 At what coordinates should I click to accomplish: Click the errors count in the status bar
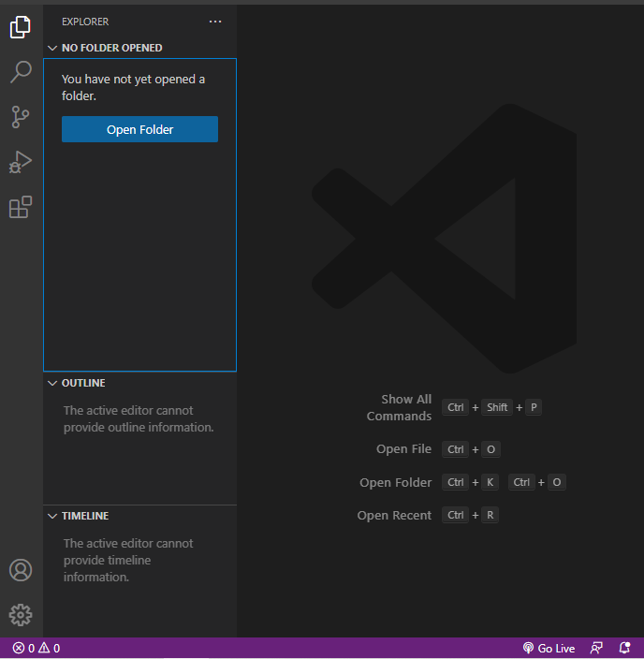(23, 648)
